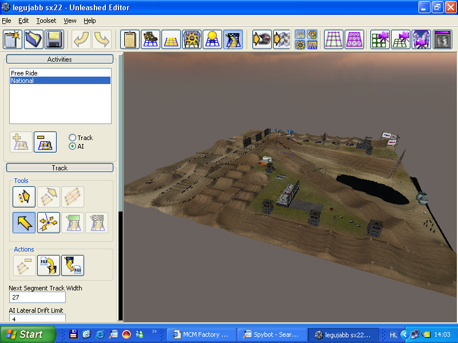Click the move segment four-arrow tool
Viewport: 458px width, 343px height.
pyautogui.click(x=49, y=223)
